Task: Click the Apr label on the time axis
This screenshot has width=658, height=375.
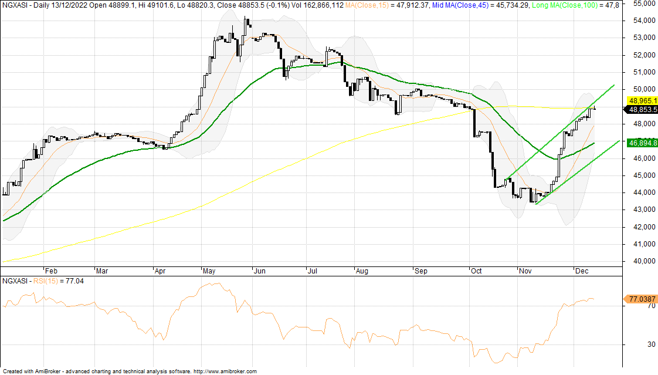Action: (x=160, y=271)
